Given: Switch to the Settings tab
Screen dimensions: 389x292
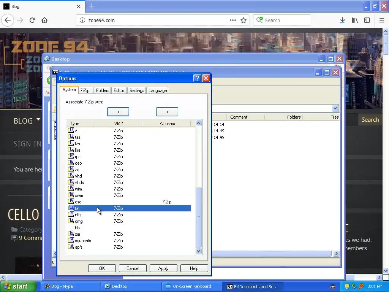Looking at the screenshot, I should click(x=137, y=90).
